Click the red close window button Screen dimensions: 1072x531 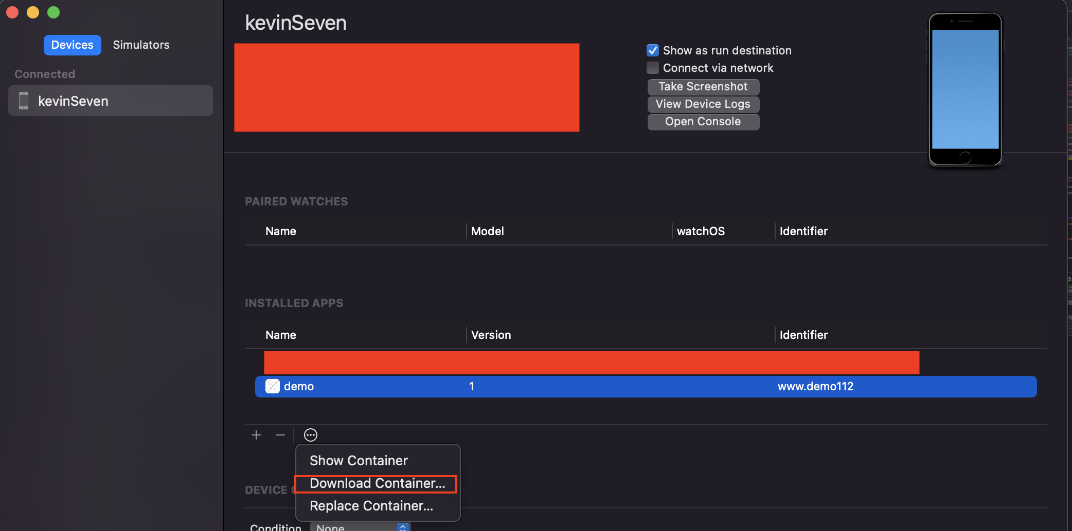pyautogui.click(x=12, y=12)
